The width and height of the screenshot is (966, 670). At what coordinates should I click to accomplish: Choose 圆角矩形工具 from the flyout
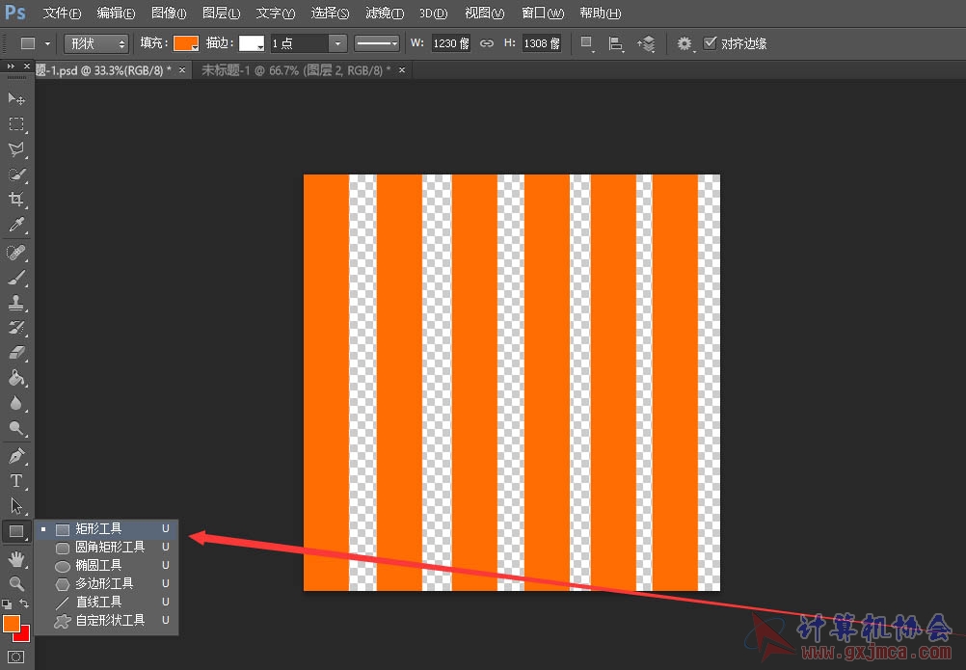click(x=107, y=547)
